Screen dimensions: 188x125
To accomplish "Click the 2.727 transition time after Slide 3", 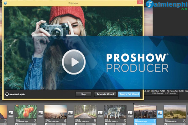I will [41, 116].
